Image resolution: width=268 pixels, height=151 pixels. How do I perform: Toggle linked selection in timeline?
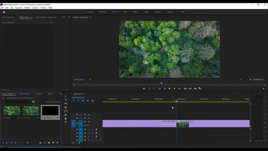[x=83, y=101]
